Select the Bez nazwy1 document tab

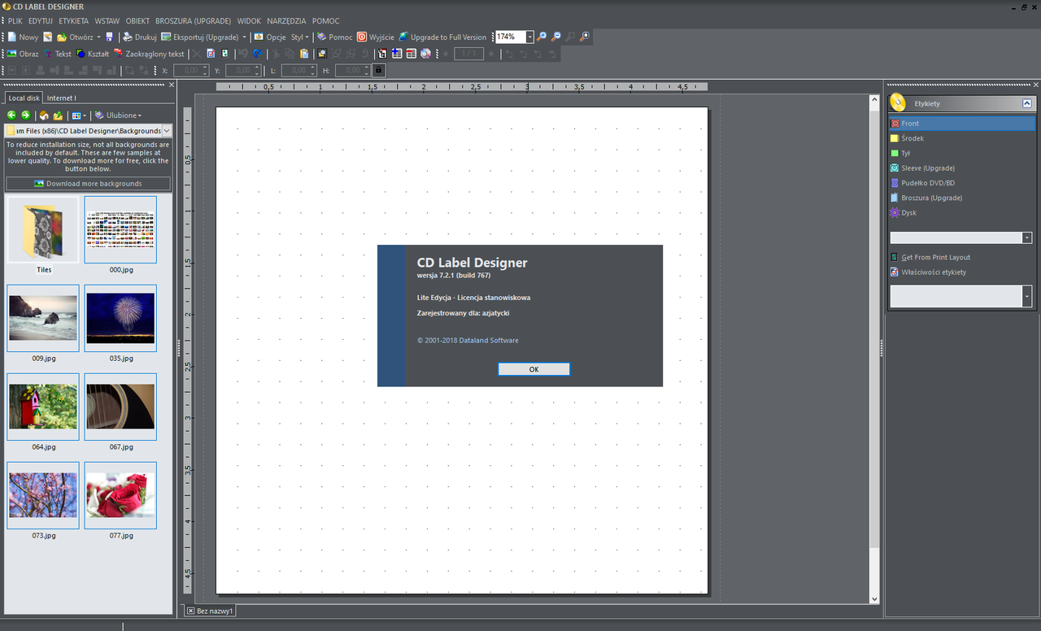[x=211, y=611]
